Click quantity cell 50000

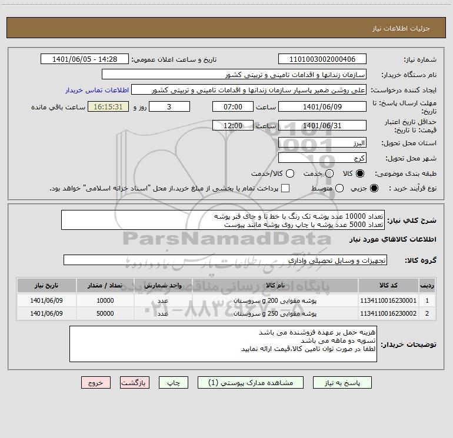click(x=105, y=313)
